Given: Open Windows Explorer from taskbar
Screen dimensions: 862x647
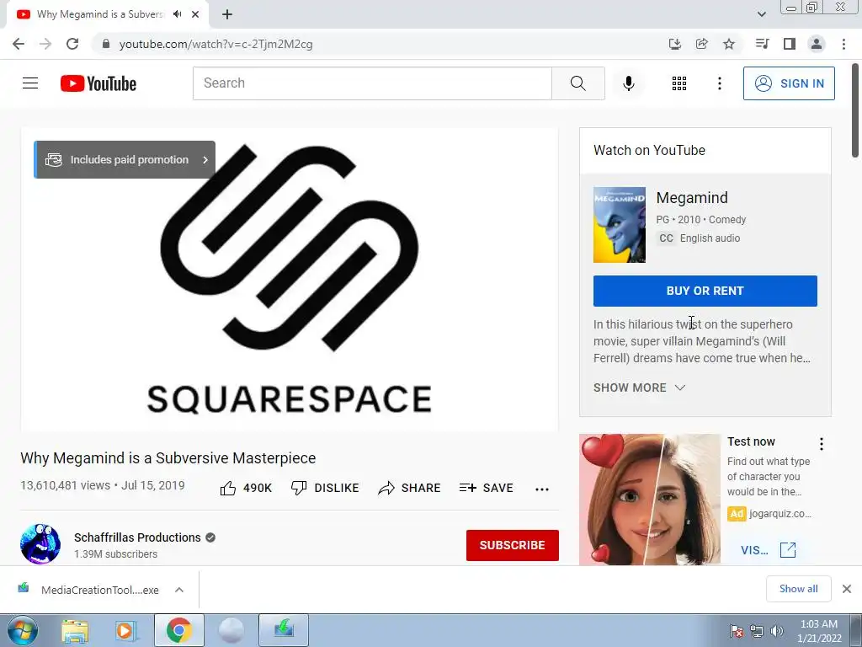Looking at the screenshot, I should 75,630.
